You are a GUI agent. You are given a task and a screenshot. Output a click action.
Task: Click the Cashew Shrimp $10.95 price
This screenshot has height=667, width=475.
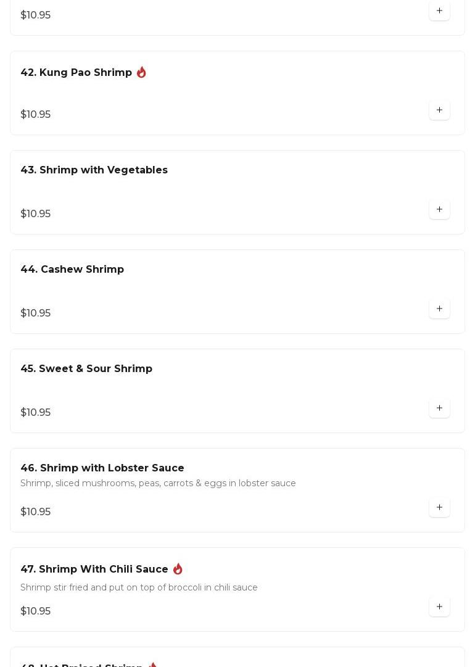pos(36,313)
